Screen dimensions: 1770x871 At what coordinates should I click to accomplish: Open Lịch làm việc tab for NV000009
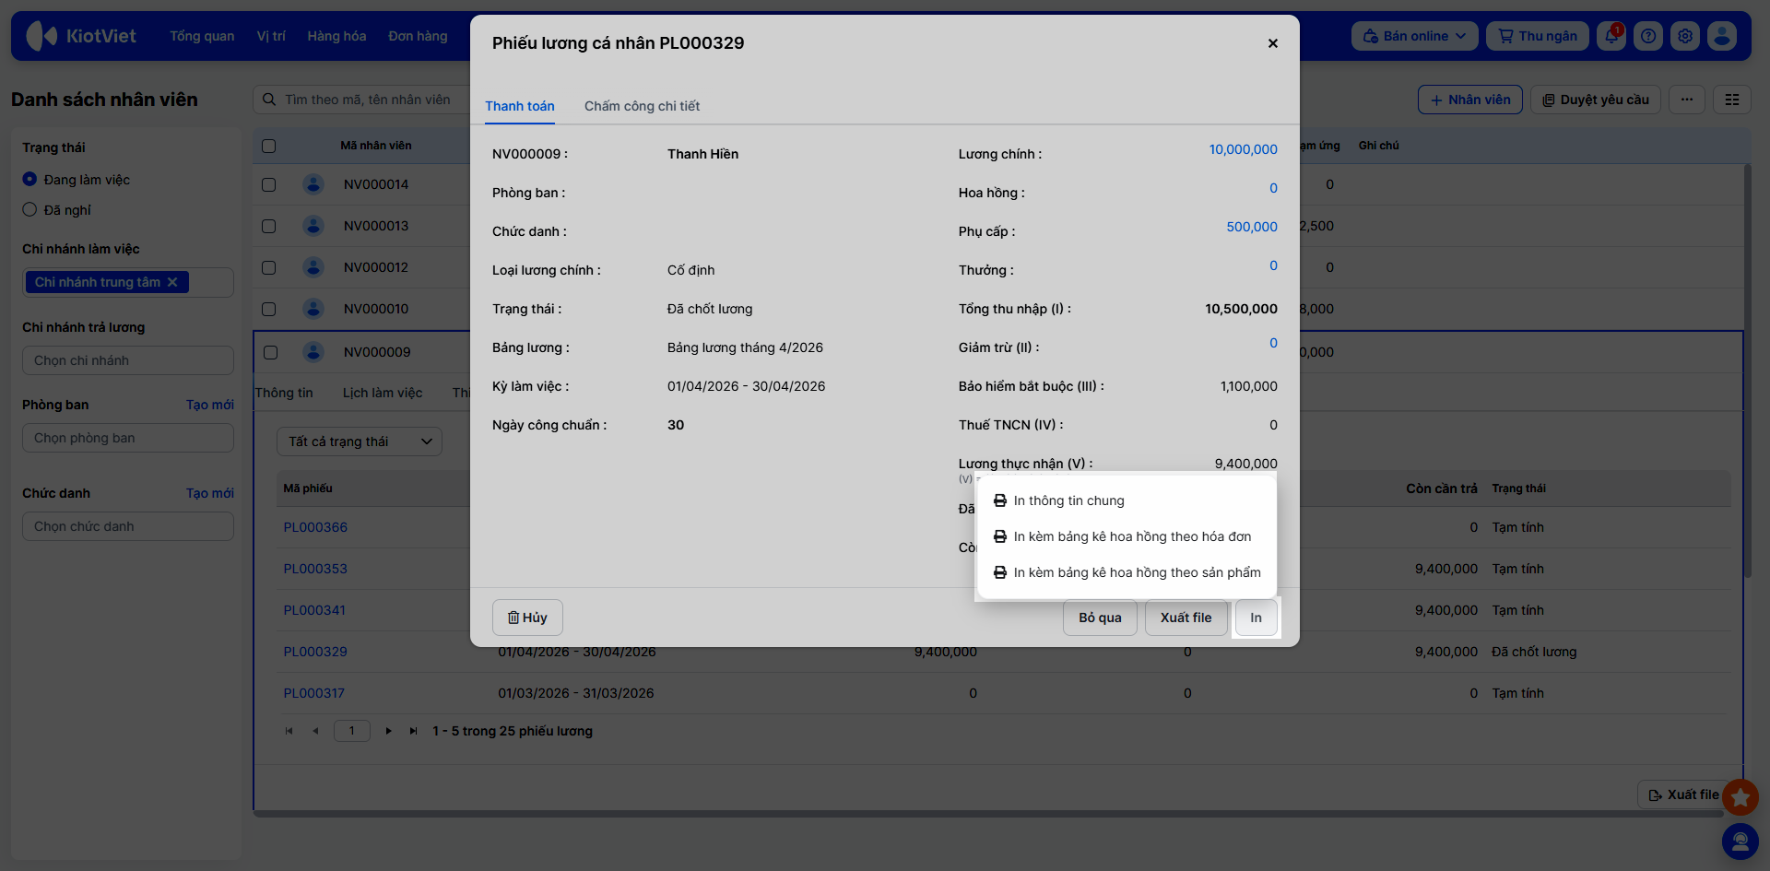pyautogui.click(x=383, y=393)
